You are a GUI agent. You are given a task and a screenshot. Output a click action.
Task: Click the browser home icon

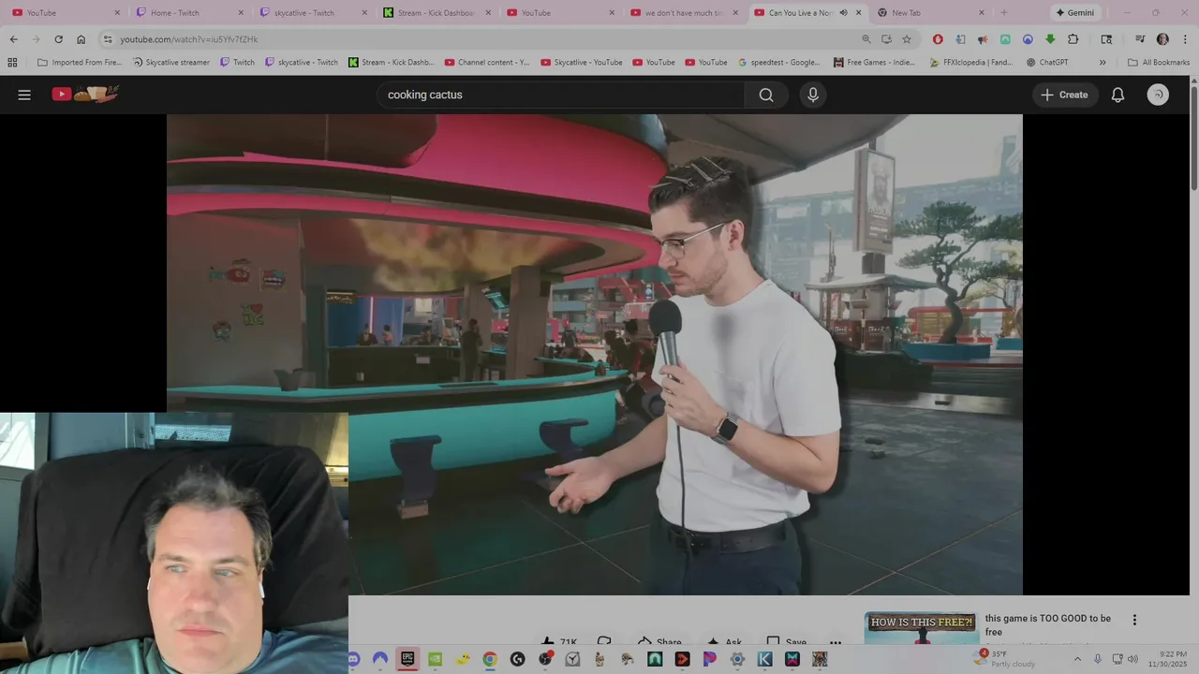coord(81,39)
